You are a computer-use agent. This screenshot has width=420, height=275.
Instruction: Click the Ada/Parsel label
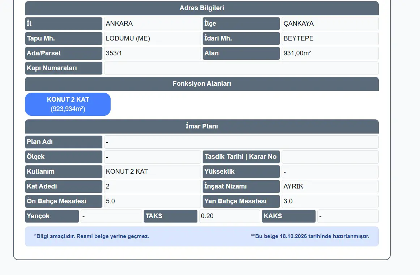tap(64, 53)
